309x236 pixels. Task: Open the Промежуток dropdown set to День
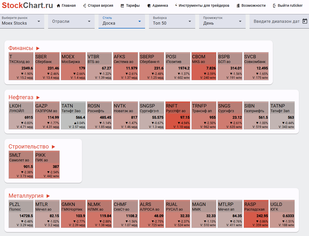click(222, 21)
